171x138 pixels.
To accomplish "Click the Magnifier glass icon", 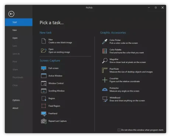I will (105, 61).
